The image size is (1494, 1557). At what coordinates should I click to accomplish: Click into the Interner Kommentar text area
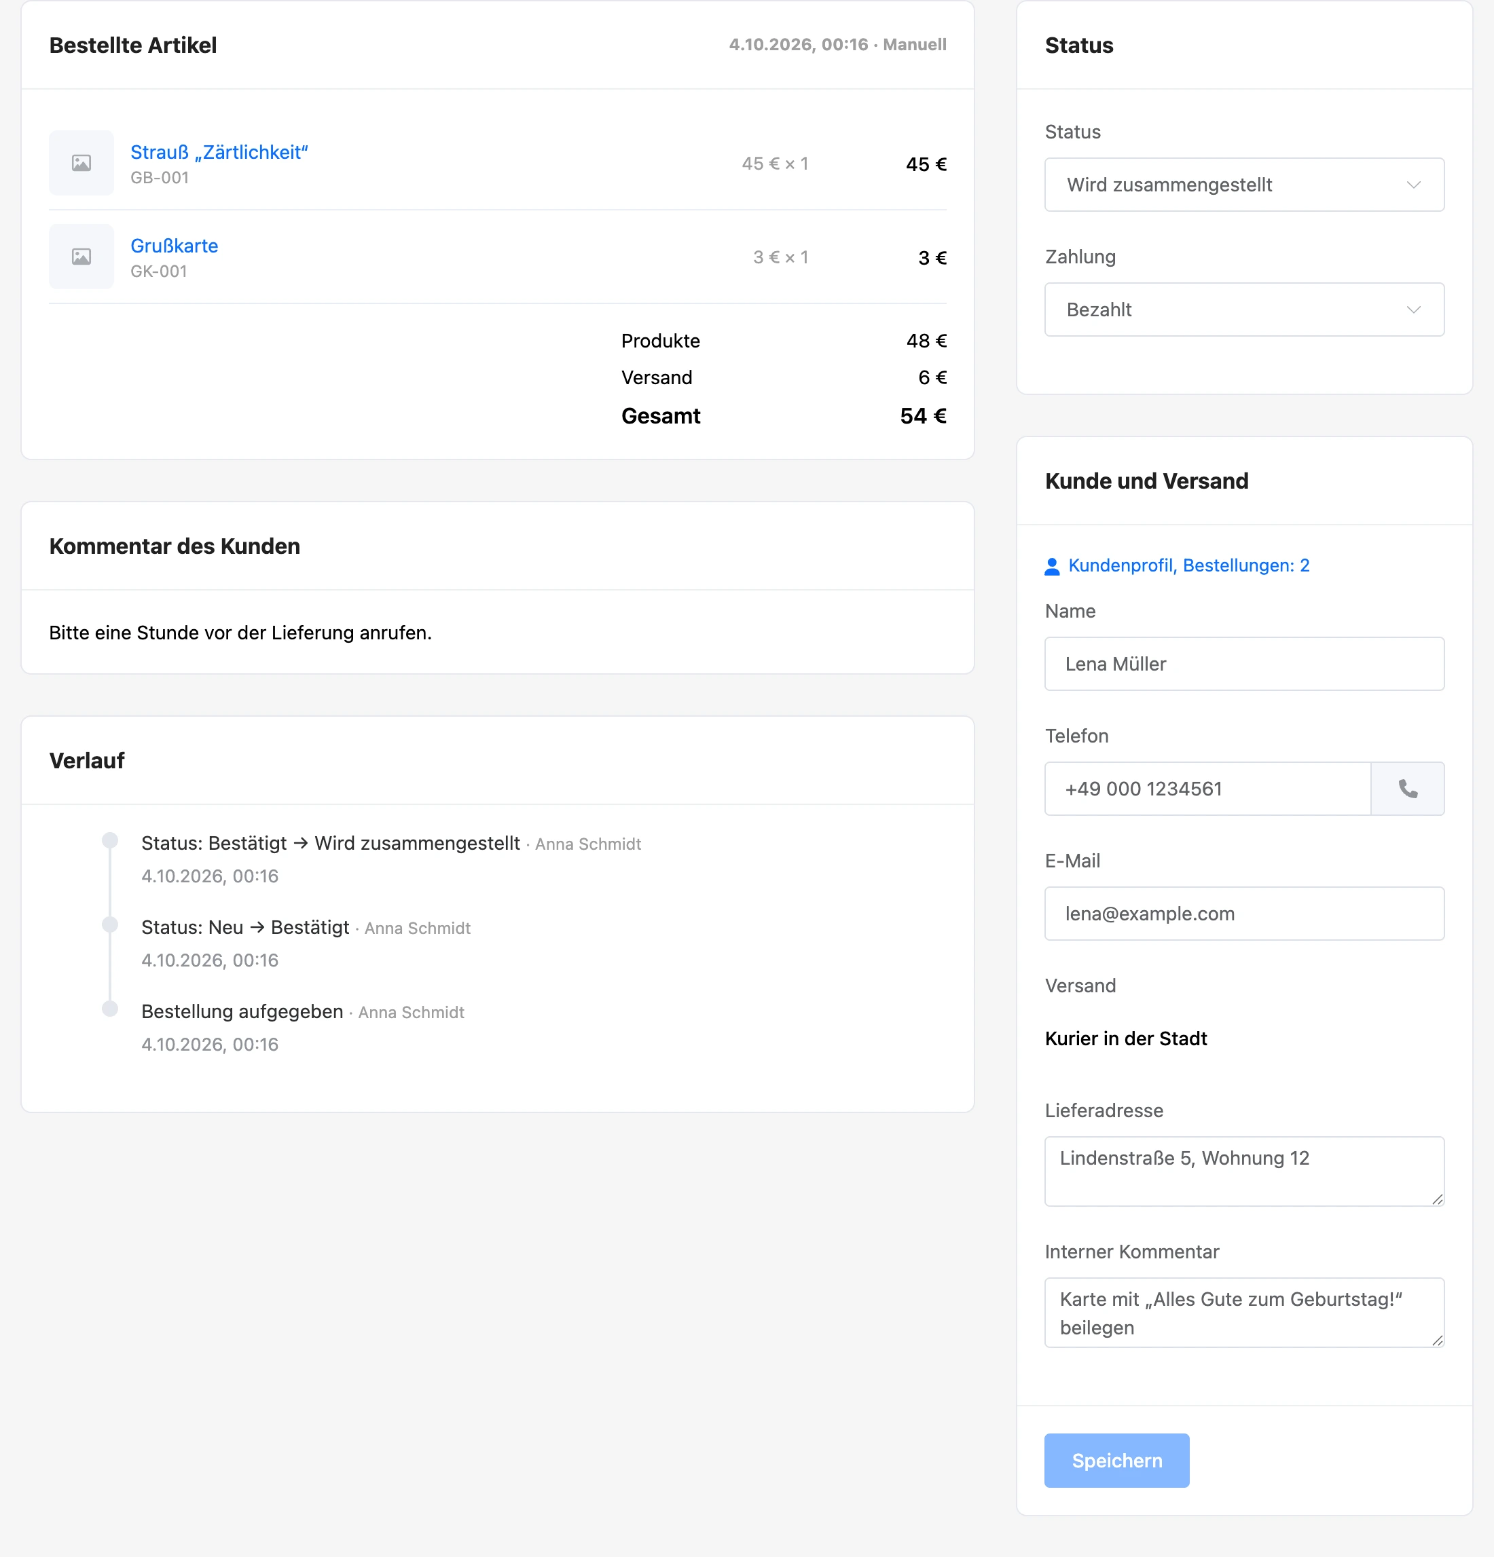pos(1245,1313)
